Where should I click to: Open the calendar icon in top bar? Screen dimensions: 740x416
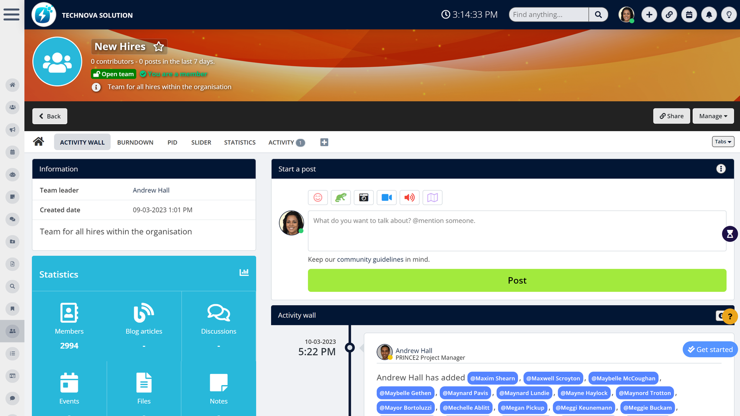(689, 15)
